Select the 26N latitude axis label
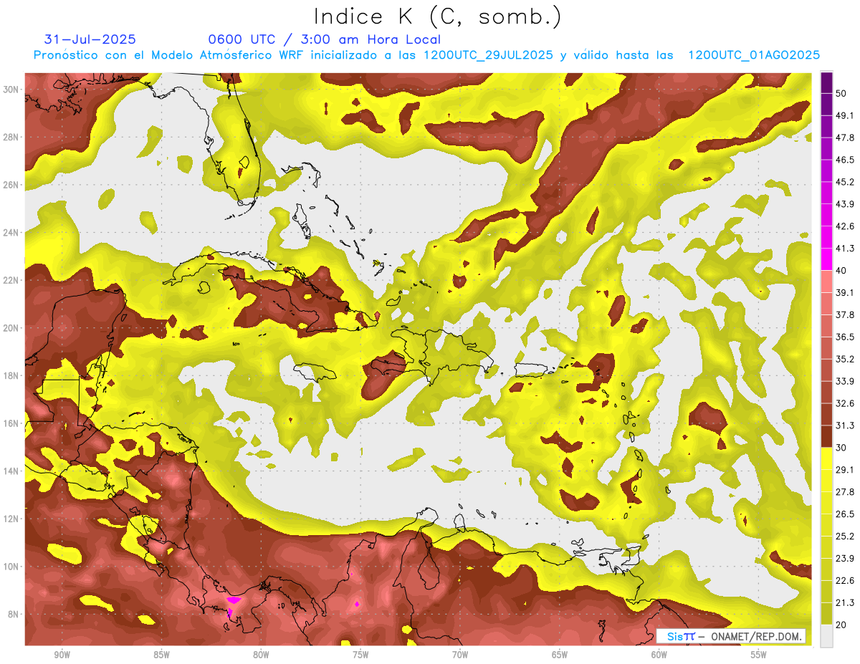 12,185
